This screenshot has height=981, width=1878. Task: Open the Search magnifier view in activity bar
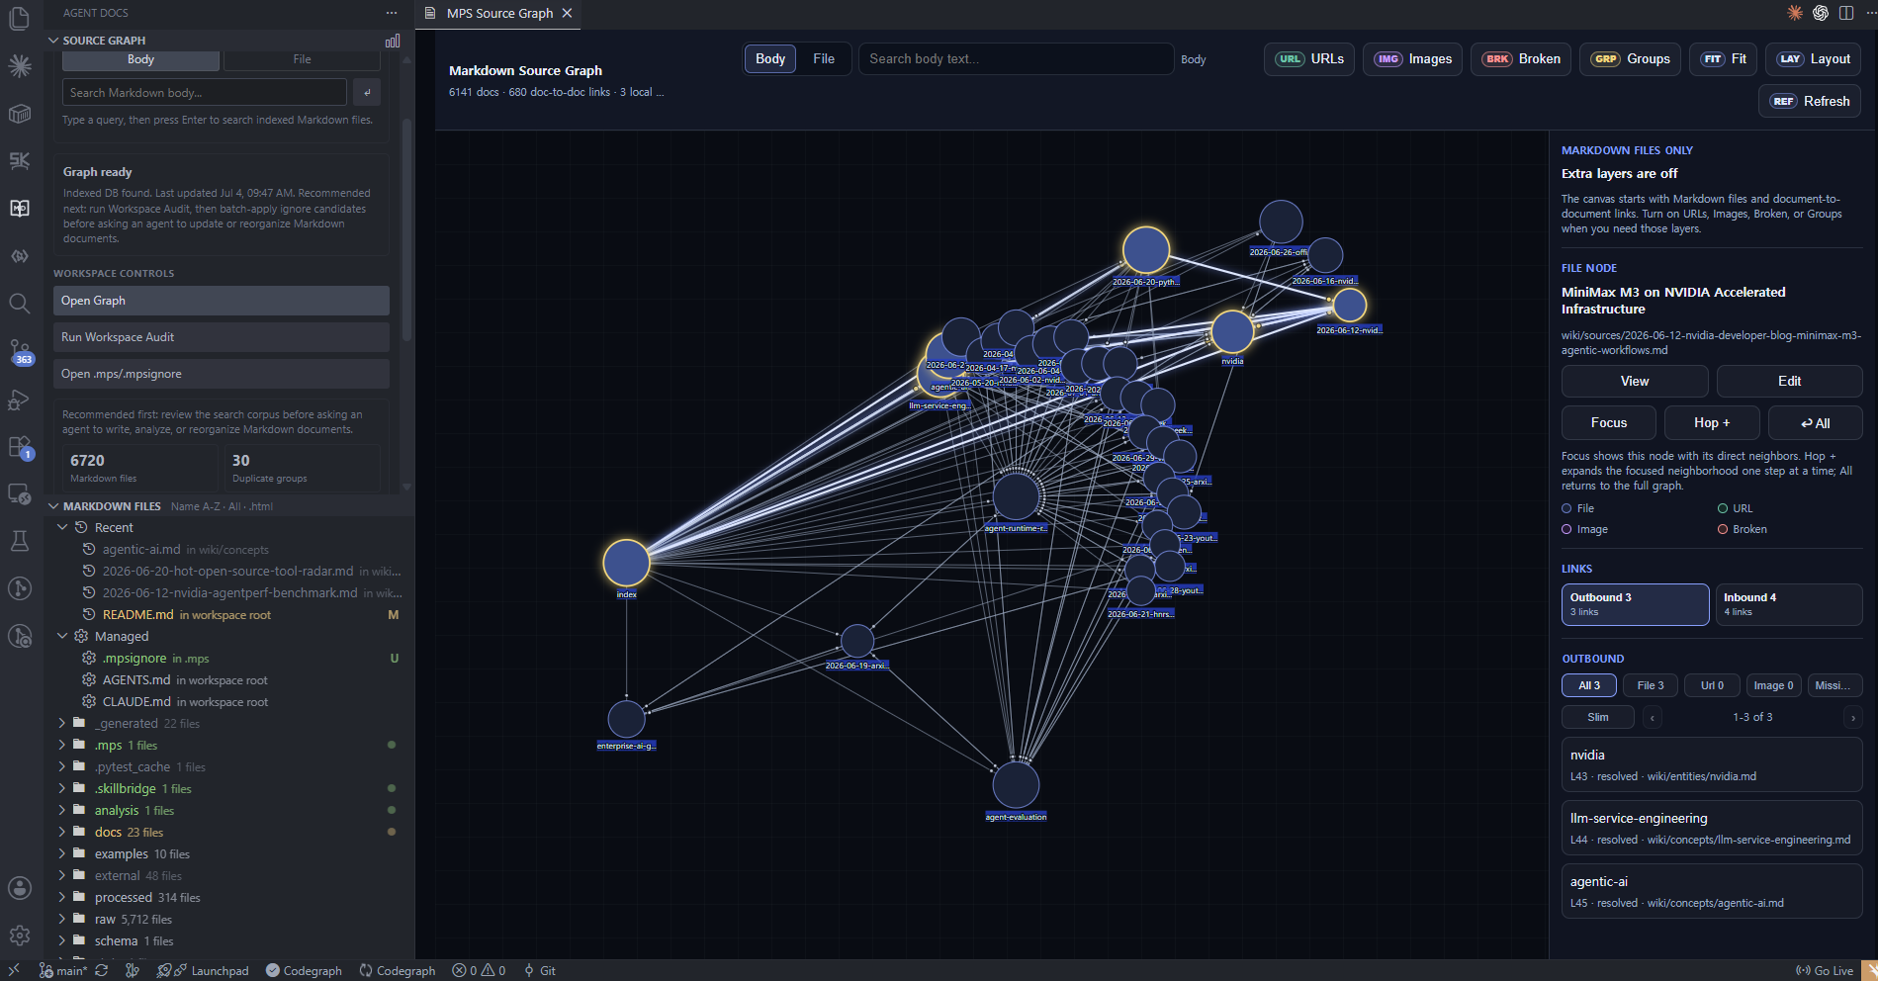coord(20,303)
